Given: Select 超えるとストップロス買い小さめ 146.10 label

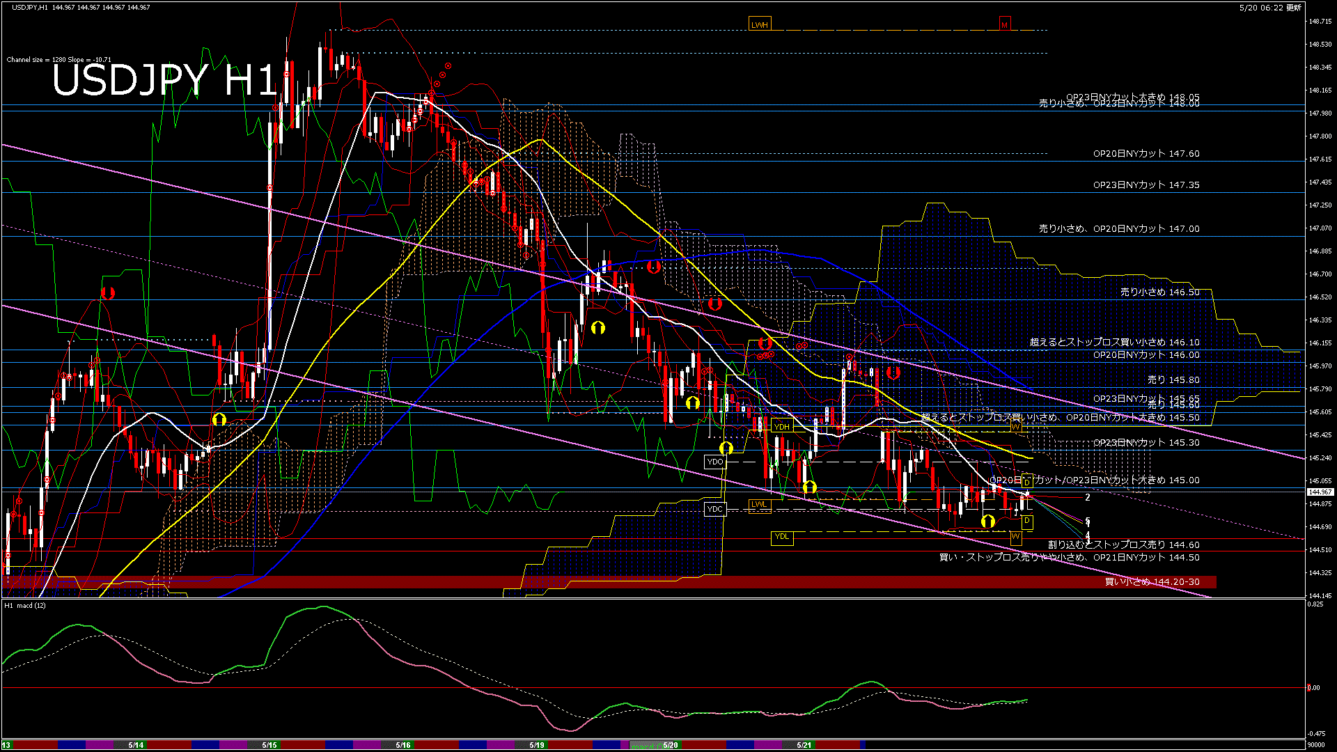Looking at the screenshot, I should (x=1115, y=342).
